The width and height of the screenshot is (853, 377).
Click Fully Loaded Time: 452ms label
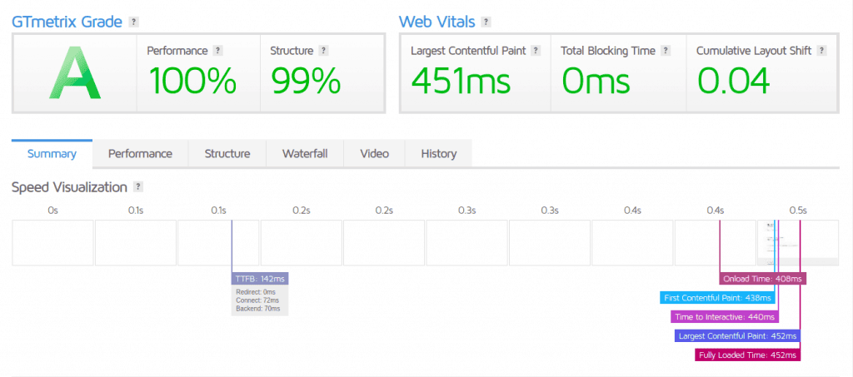(748, 355)
